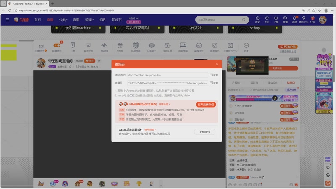Switch to the 贵宾(20) tab
The image size is (336, 189).
point(273,83)
